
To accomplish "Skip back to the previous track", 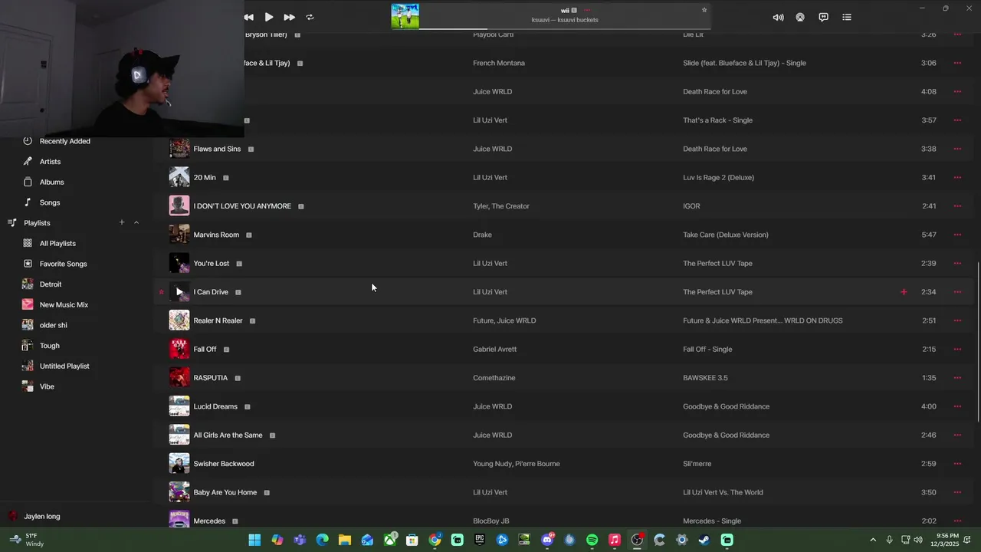I will (248, 17).
